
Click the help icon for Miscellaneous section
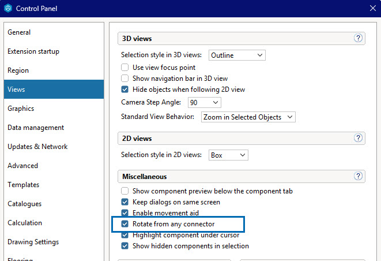pyautogui.click(x=358, y=176)
